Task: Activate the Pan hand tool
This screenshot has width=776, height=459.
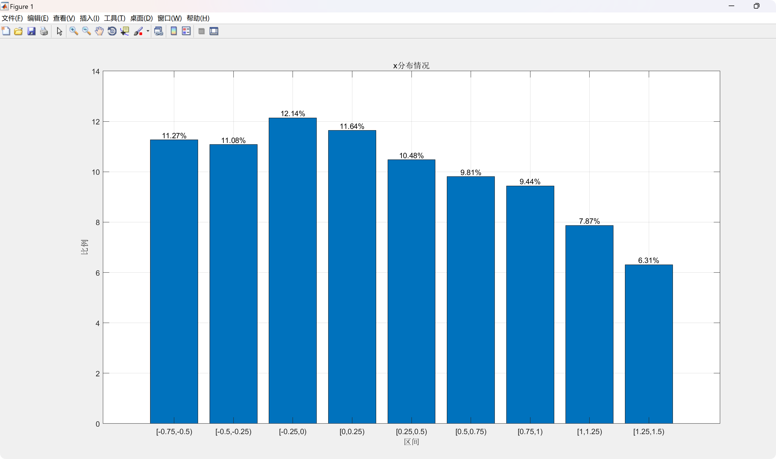Action: pyautogui.click(x=99, y=31)
